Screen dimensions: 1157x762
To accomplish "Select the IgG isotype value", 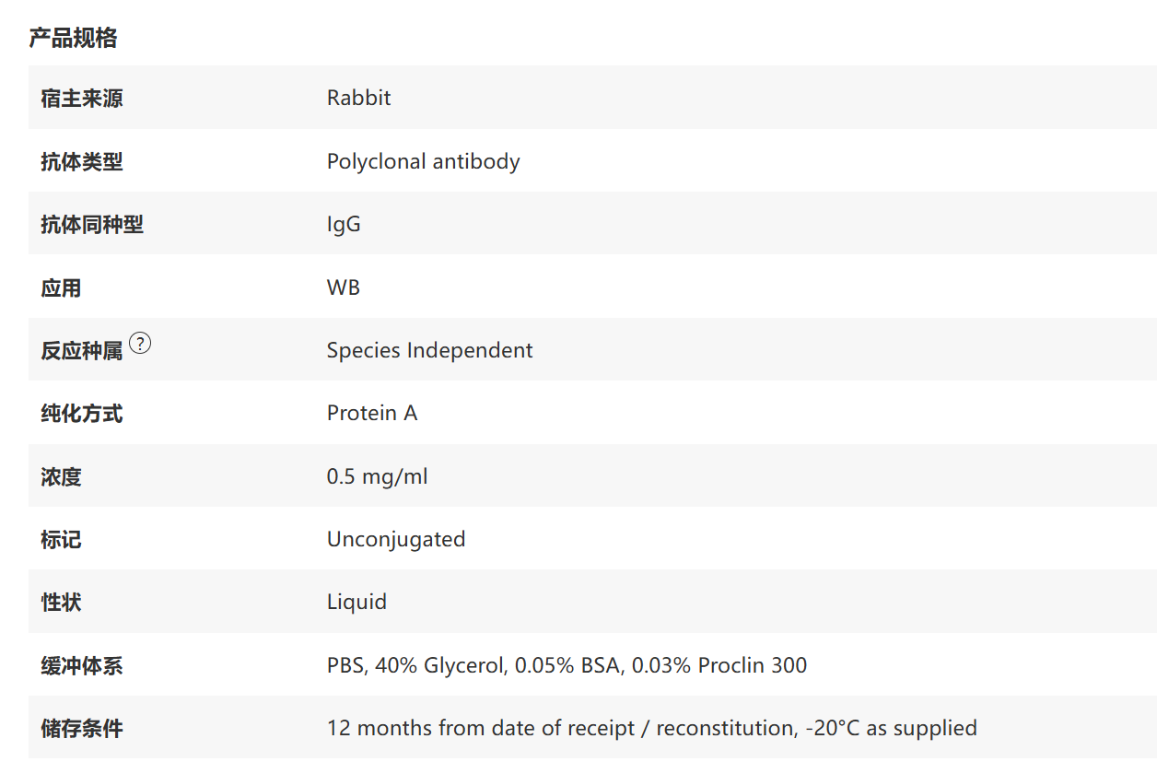I will (x=344, y=224).
